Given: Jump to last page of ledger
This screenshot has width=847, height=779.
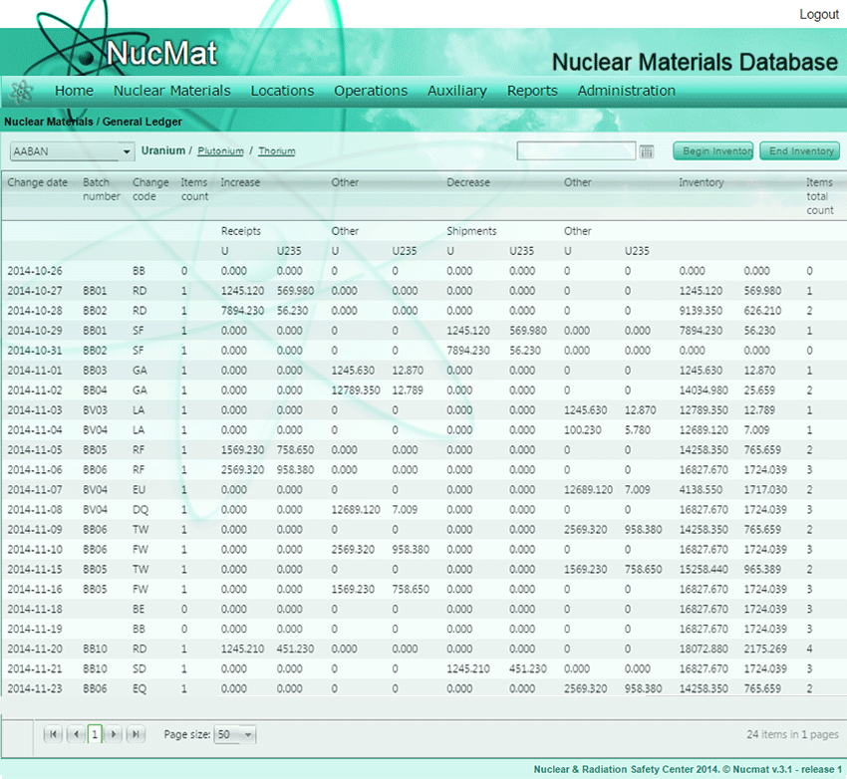Looking at the screenshot, I should tap(136, 734).
